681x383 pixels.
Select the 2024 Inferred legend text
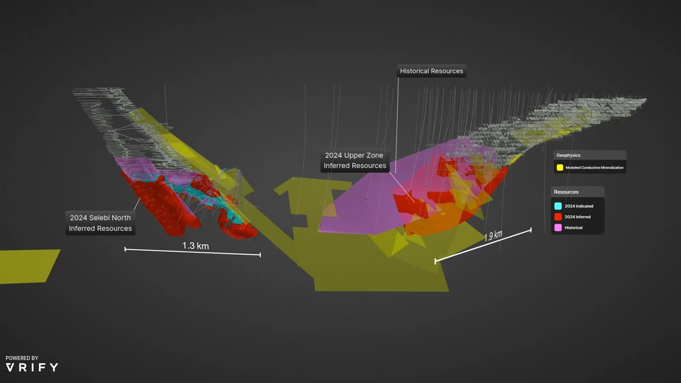(x=578, y=217)
